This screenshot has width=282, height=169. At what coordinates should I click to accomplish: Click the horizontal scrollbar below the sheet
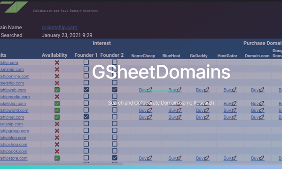click(61, 164)
